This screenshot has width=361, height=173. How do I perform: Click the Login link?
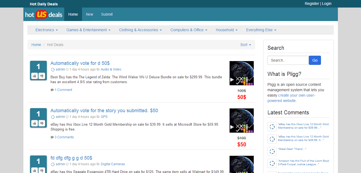pos(327,3)
